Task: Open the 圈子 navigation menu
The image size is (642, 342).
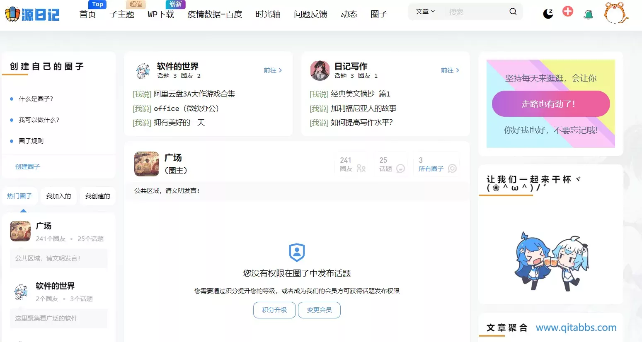Action: coord(378,14)
